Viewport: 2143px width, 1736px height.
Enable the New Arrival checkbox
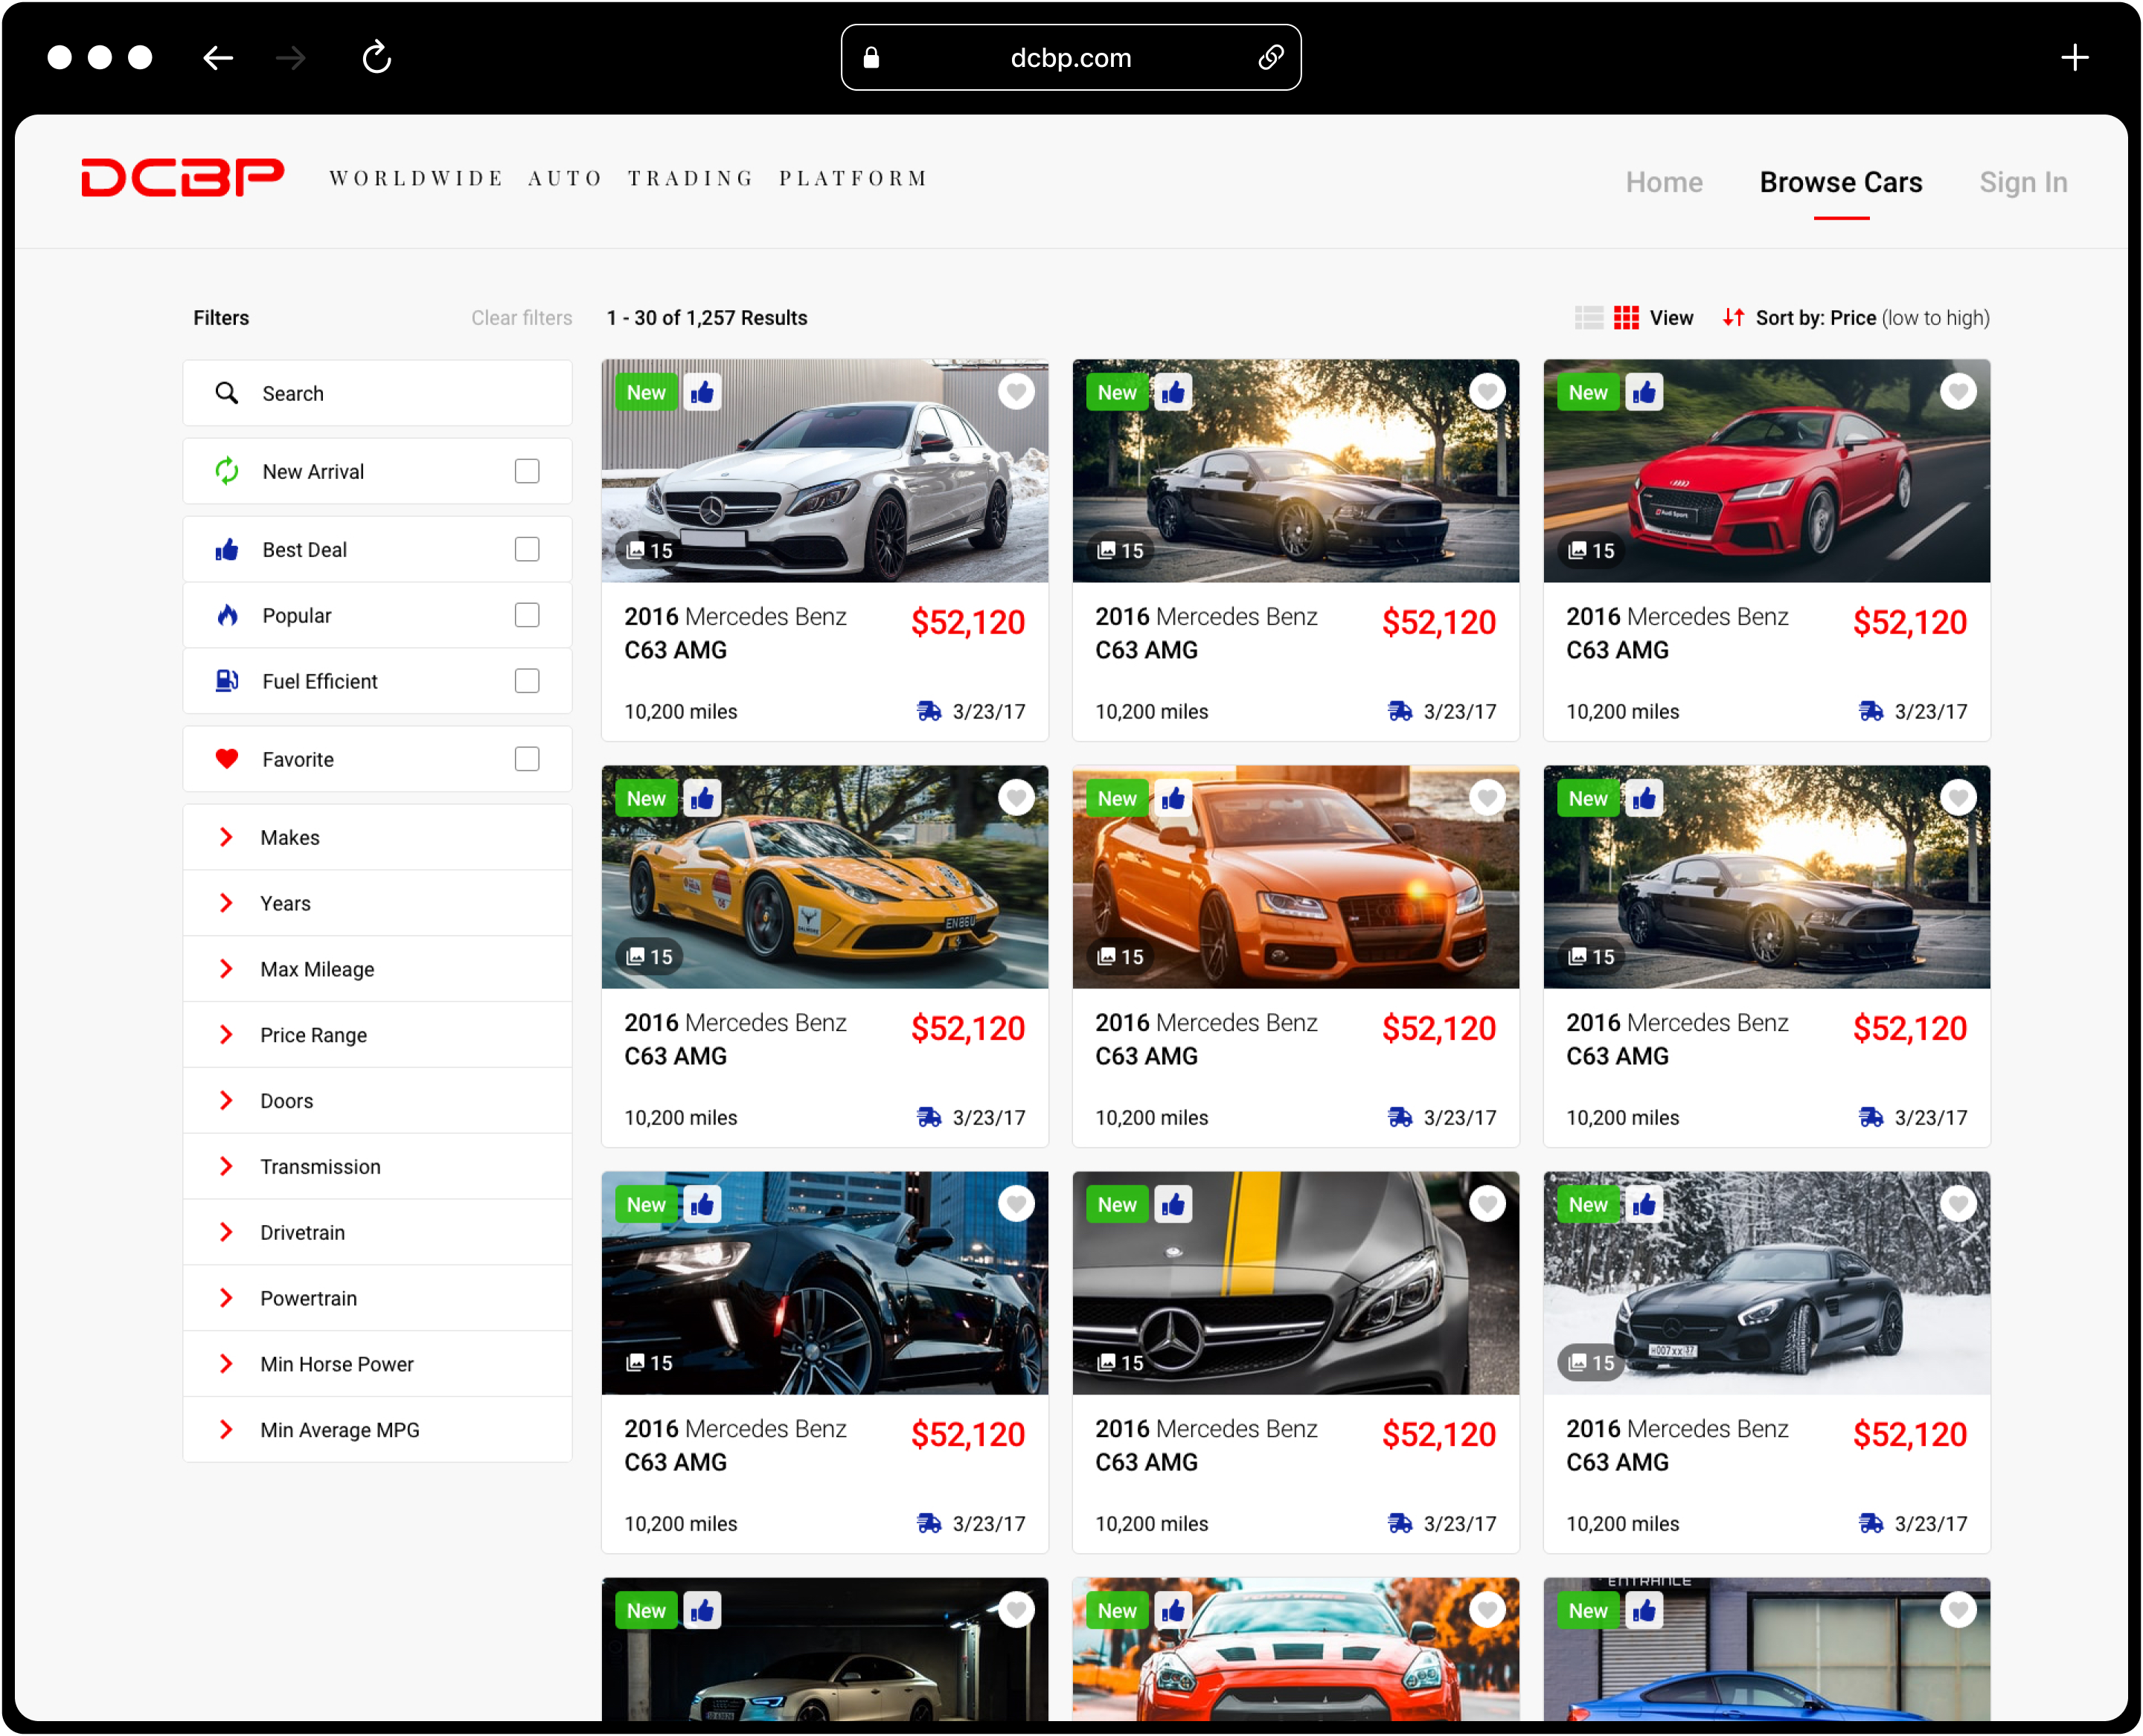point(526,471)
